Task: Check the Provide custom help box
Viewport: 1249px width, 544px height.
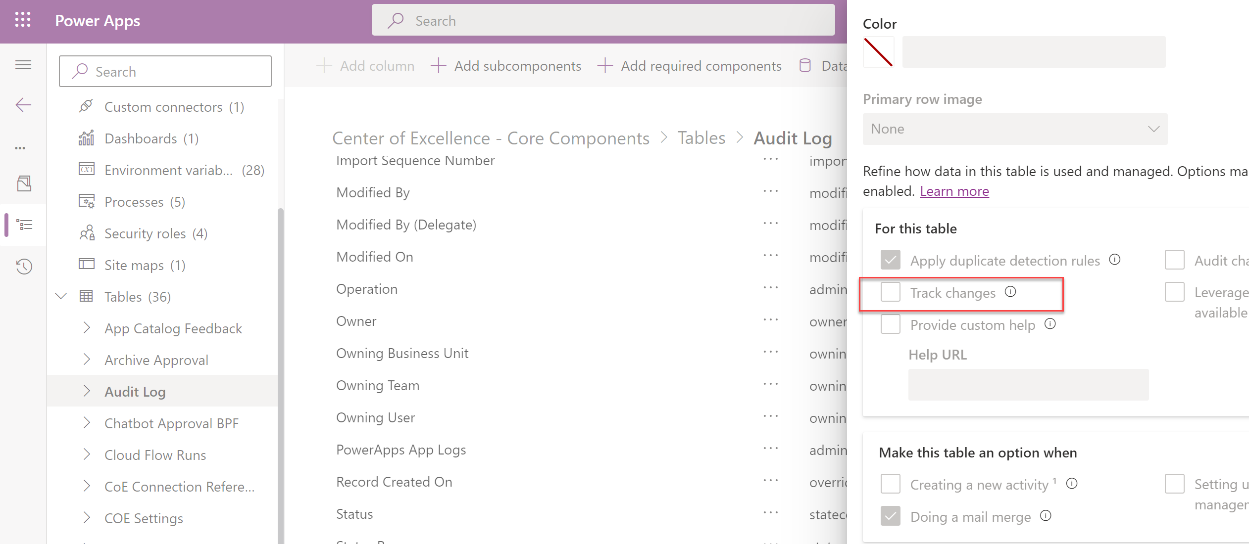Action: [890, 324]
